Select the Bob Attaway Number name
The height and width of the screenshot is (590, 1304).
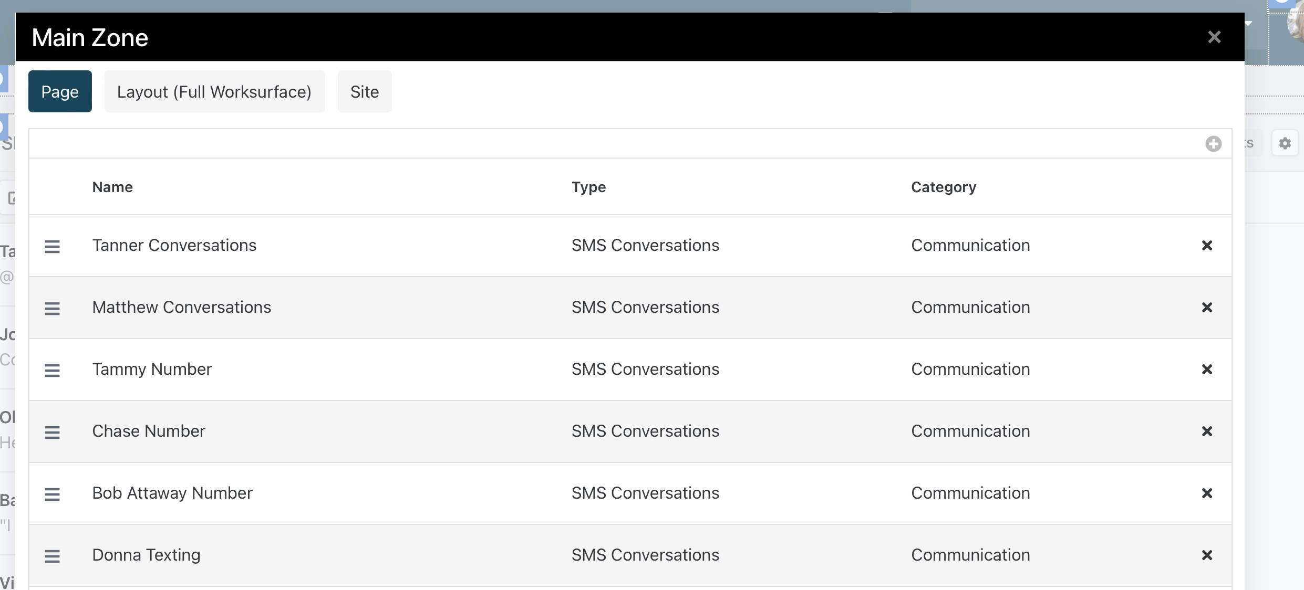[x=172, y=493]
